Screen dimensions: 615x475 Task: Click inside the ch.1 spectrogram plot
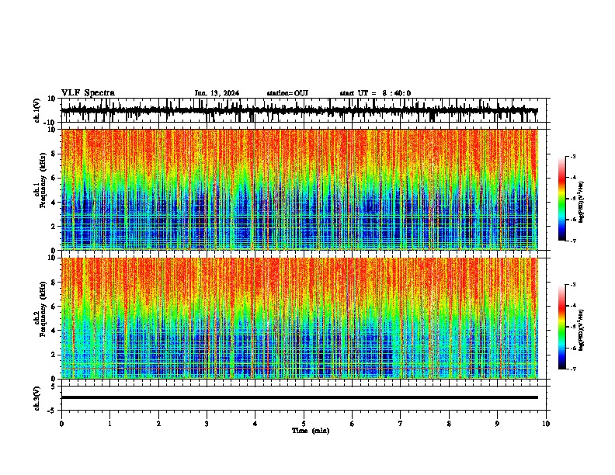click(x=300, y=189)
